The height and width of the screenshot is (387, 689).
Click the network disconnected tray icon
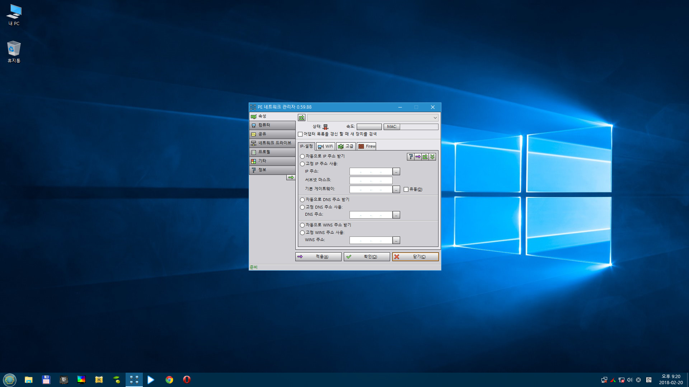[604, 380]
